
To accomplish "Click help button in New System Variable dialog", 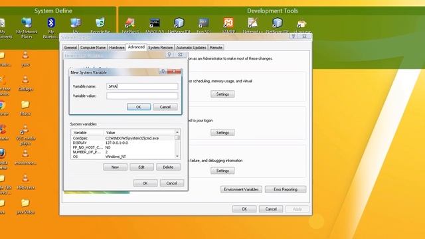I will coord(162,72).
